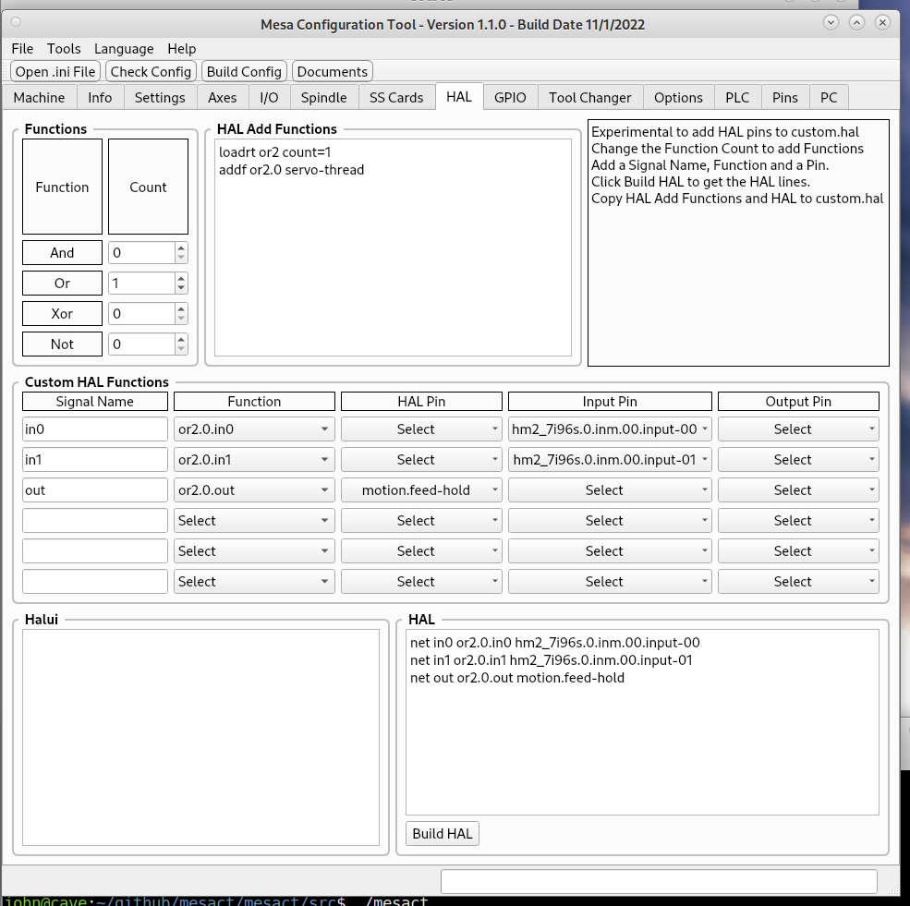This screenshot has height=906, width=910.
Task: Switch to the PC tab
Action: pyautogui.click(x=829, y=98)
